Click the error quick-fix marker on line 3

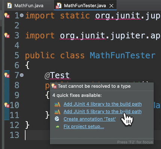click(x=7, y=35)
